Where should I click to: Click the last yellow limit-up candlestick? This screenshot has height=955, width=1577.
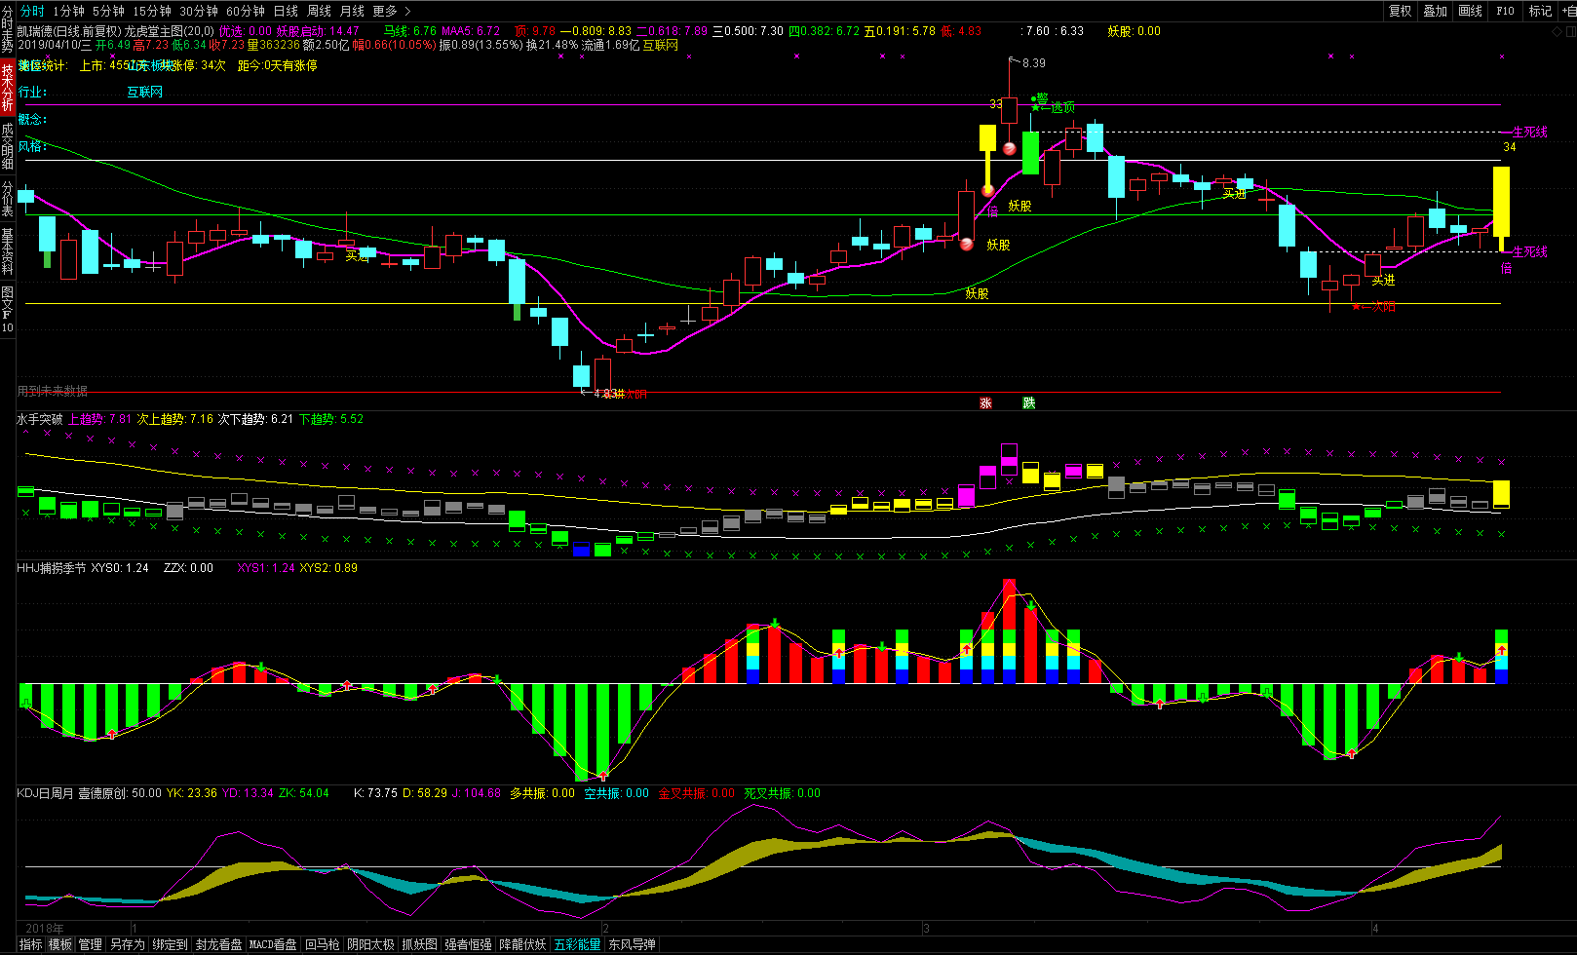pos(1502,209)
